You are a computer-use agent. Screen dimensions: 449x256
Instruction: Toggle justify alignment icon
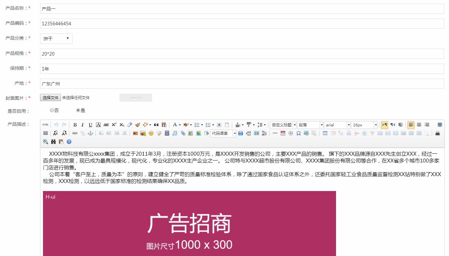[x=46, y=133]
